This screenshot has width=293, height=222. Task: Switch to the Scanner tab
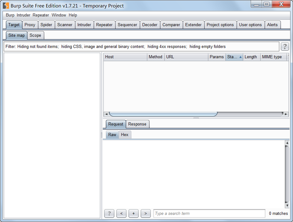coord(65,25)
